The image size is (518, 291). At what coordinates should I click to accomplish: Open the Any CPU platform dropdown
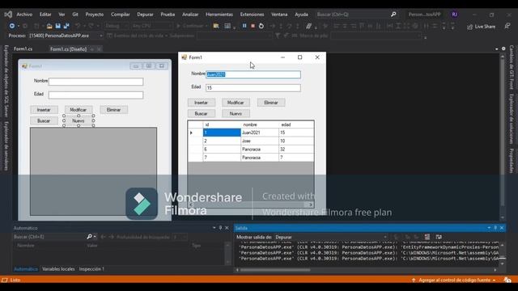pos(152,26)
